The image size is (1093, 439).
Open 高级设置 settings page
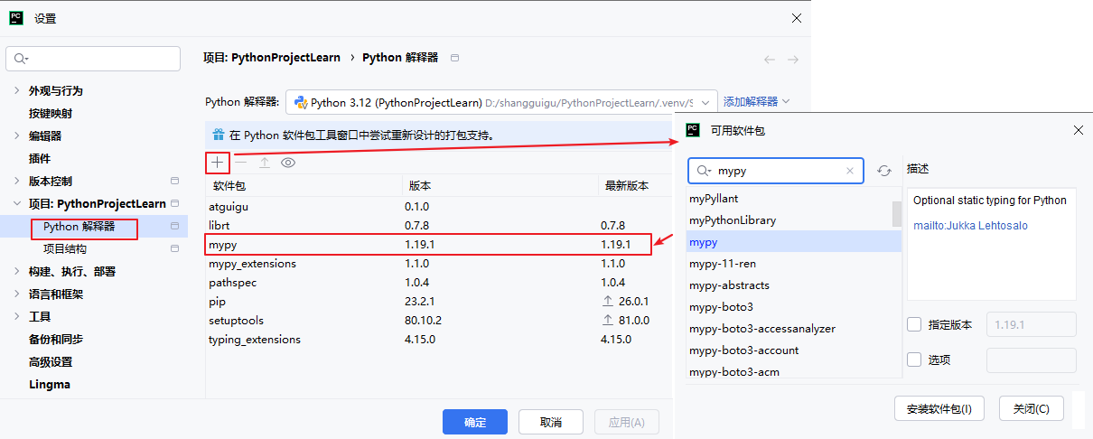[51, 361]
